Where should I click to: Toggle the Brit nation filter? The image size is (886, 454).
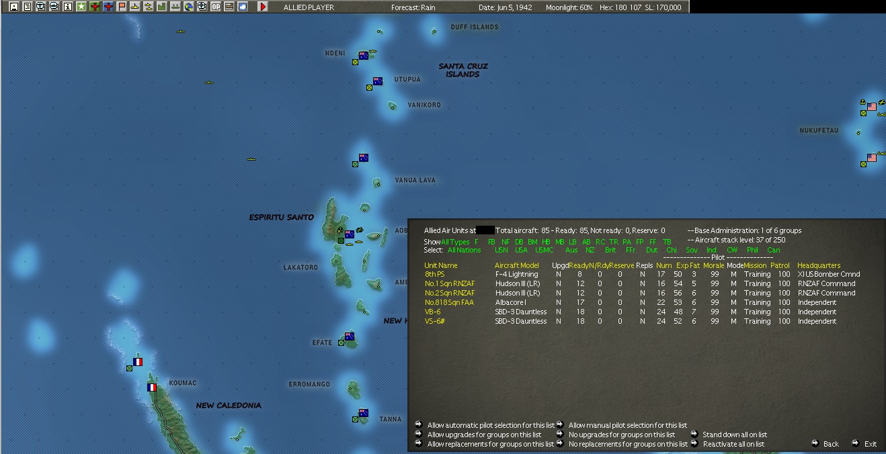click(610, 250)
